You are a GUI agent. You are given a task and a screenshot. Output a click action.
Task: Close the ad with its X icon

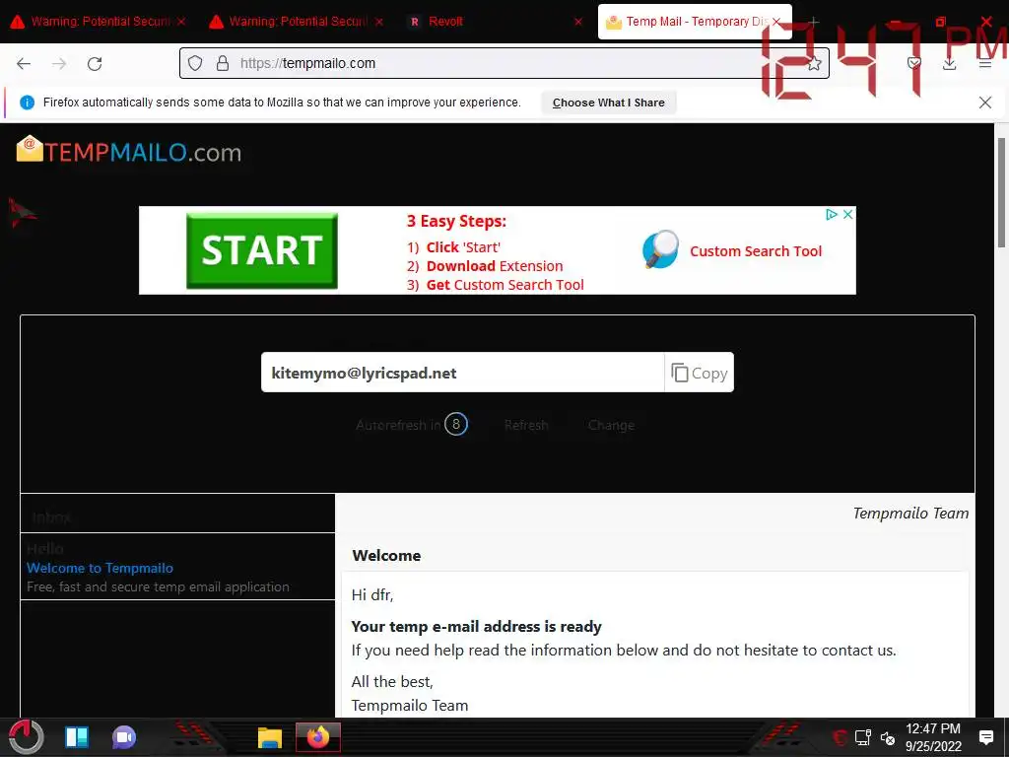(x=848, y=214)
